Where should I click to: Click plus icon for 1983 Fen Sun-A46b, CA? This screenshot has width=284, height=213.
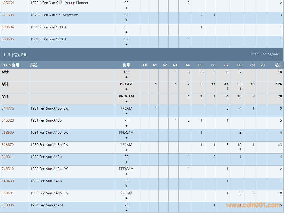126,198
